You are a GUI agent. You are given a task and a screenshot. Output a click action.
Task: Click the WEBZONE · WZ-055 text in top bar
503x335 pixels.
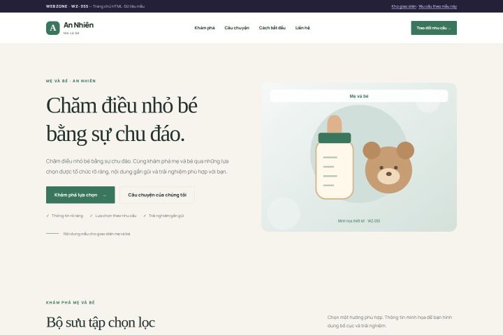(67, 6)
